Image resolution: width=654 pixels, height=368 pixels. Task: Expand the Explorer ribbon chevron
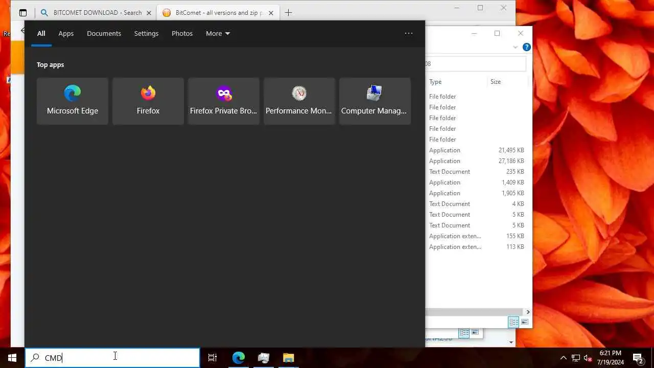(x=515, y=47)
